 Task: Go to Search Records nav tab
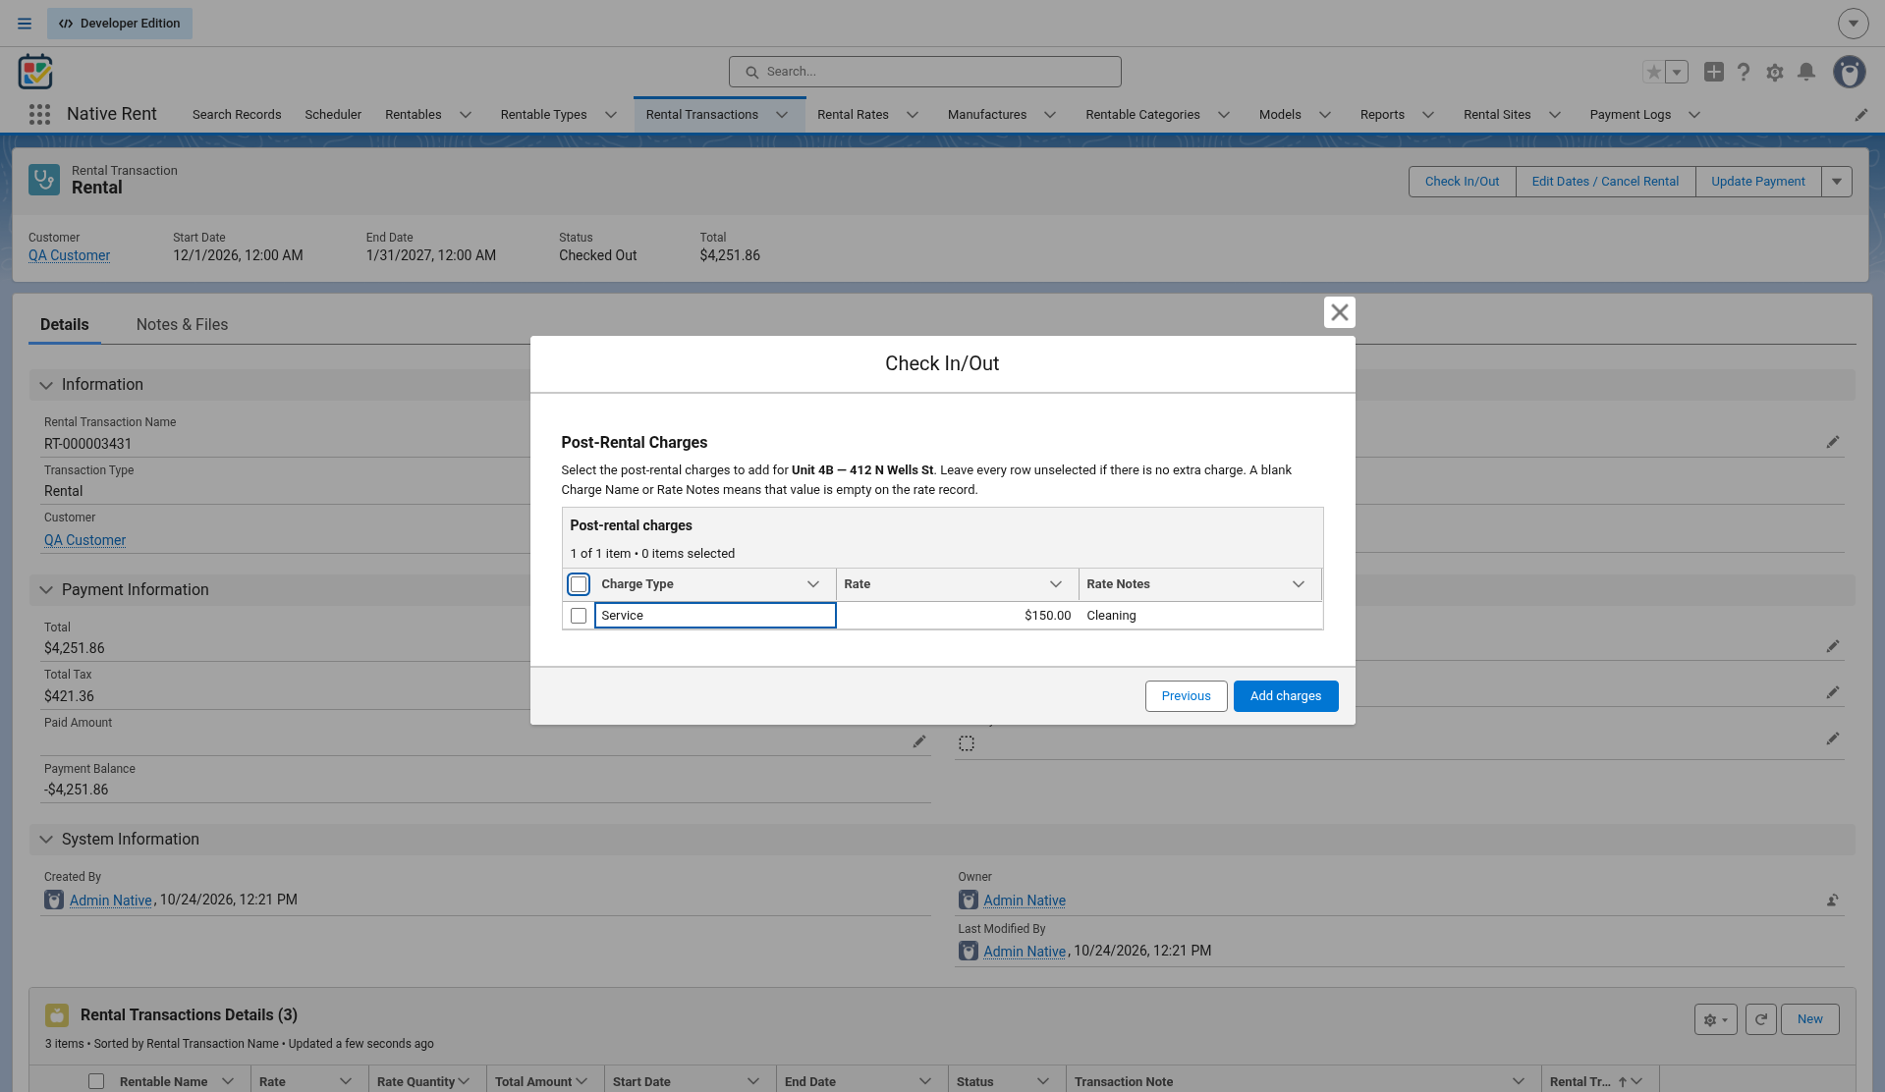(x=237, y=115)
